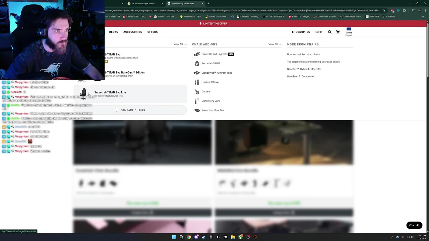Click the browser address bar URL
429x241 pixels.
243,10
